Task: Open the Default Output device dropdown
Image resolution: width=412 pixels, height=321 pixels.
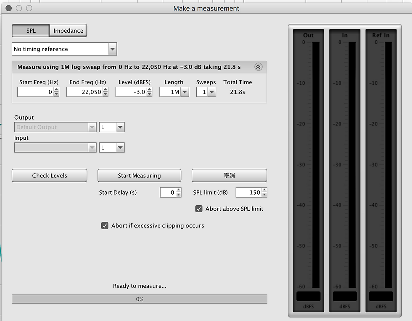Action: coord(92,127)
